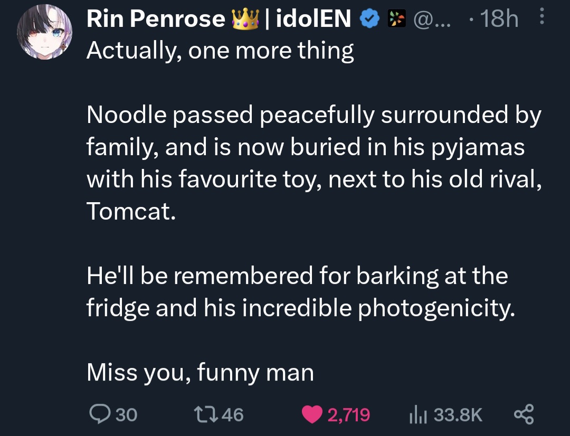Click the "Actually, one more thing" text line
This screenshot has width=570, height=436.
coord(220,51)
